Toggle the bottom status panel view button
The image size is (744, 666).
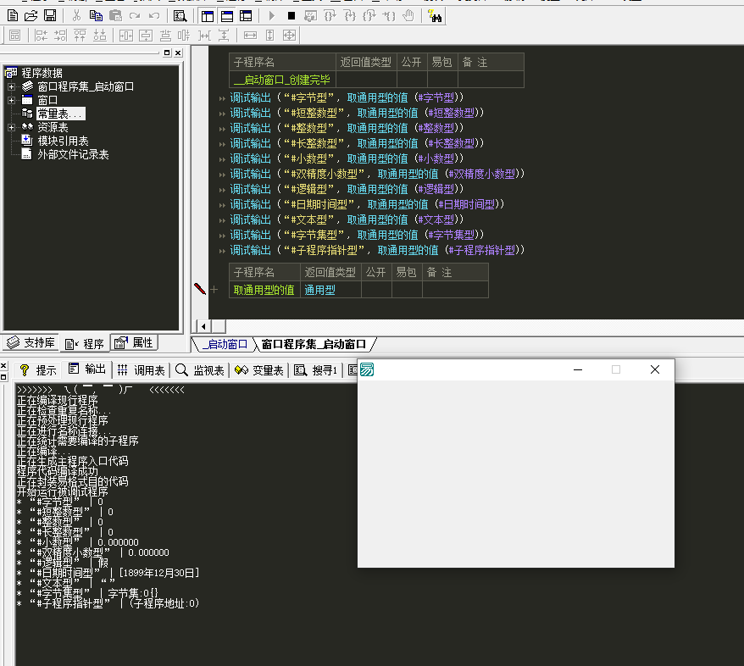tap(227, 16)
